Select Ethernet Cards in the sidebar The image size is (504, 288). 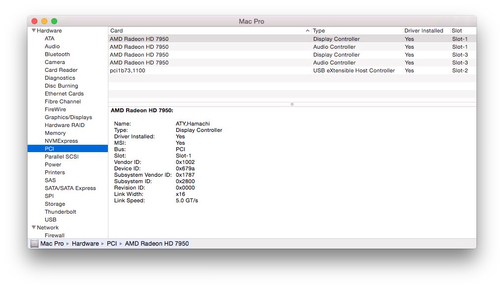point(64,94)
